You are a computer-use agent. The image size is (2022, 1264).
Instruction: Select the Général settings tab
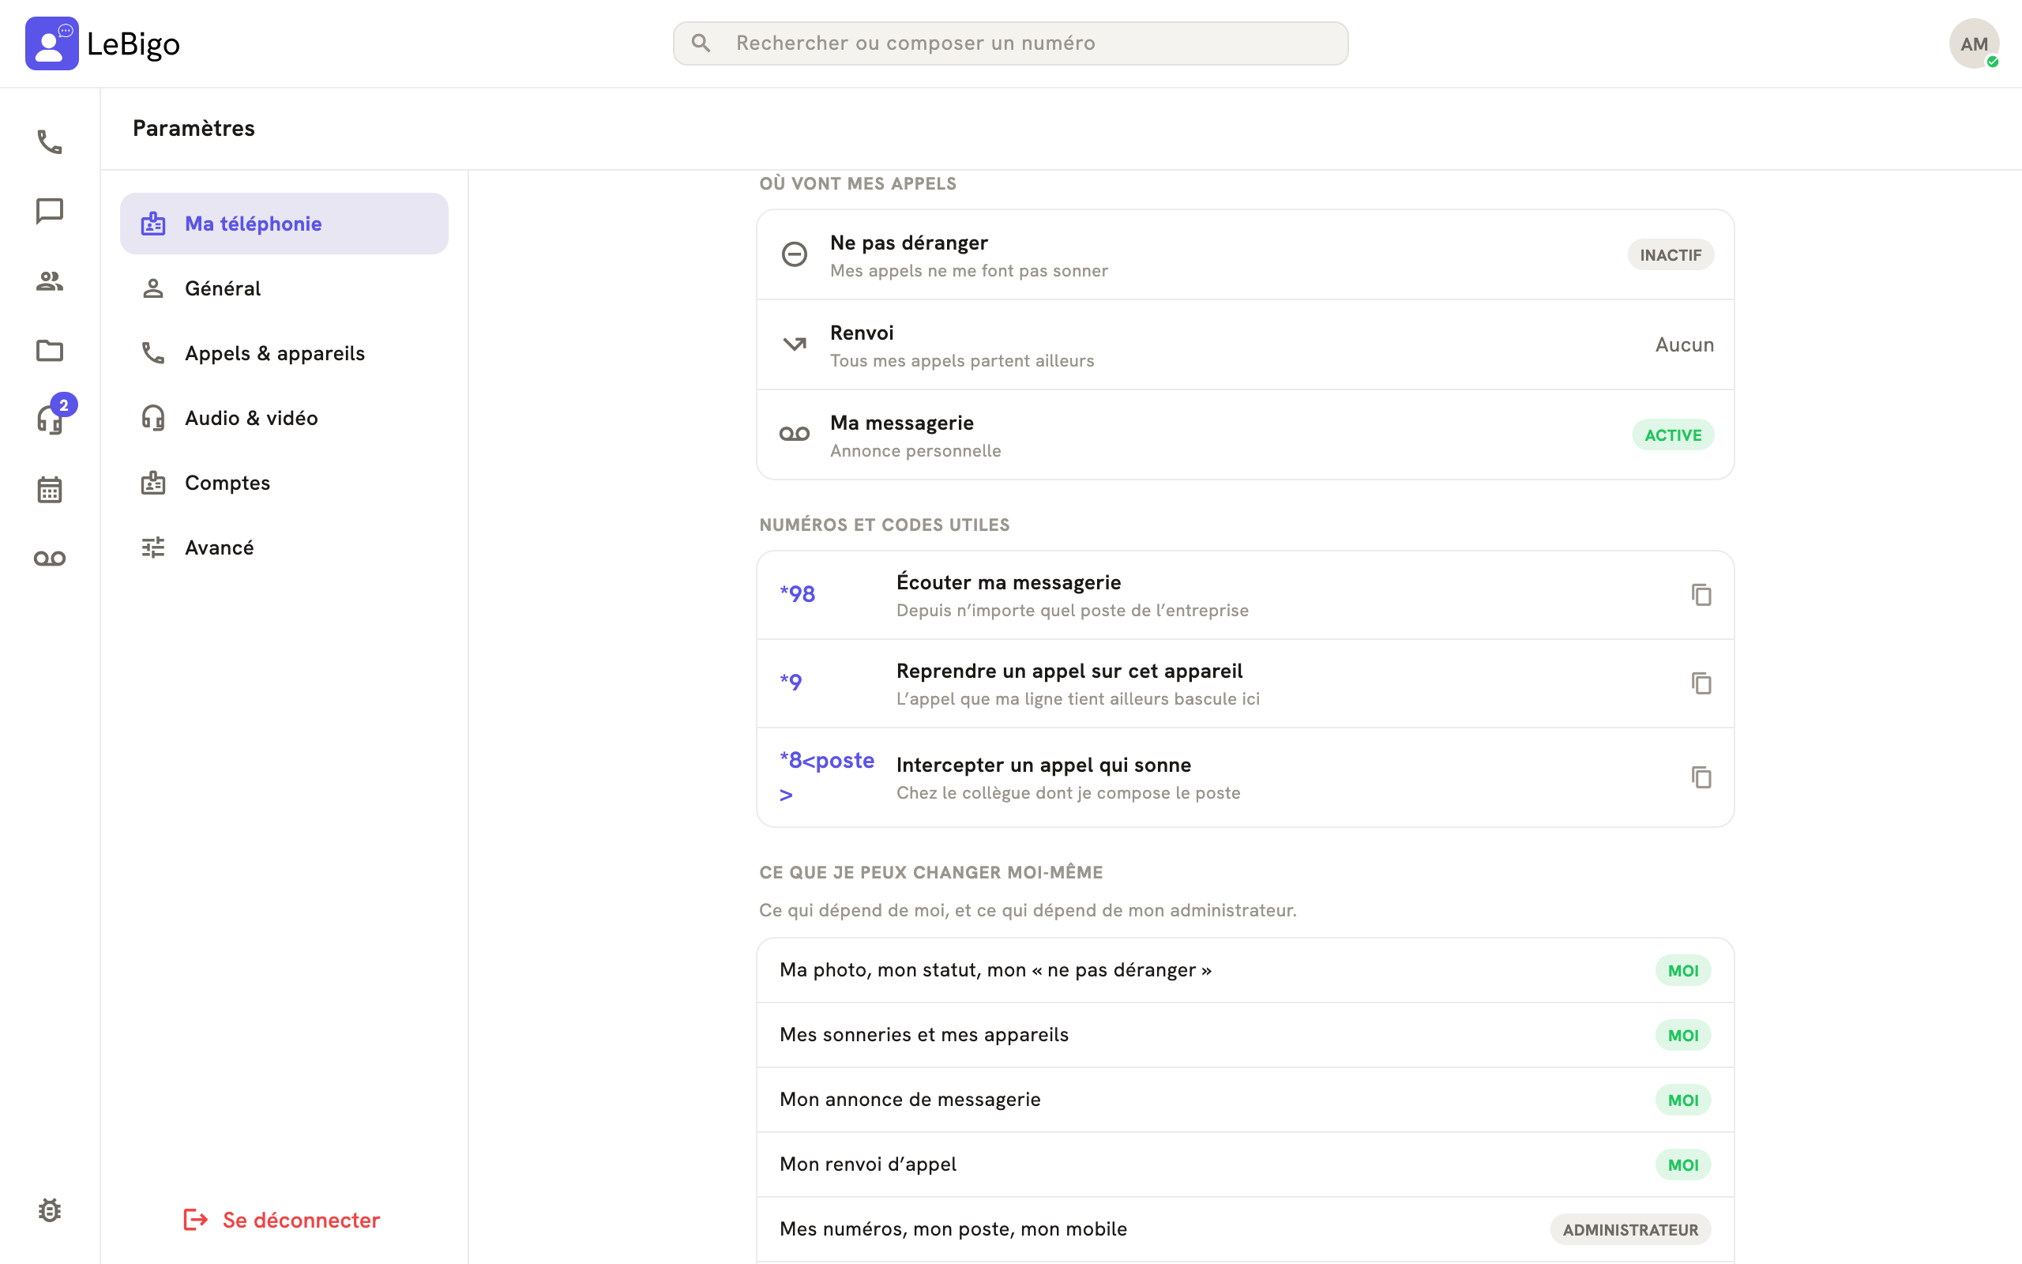pyautogui.click(x=284, y=288)
